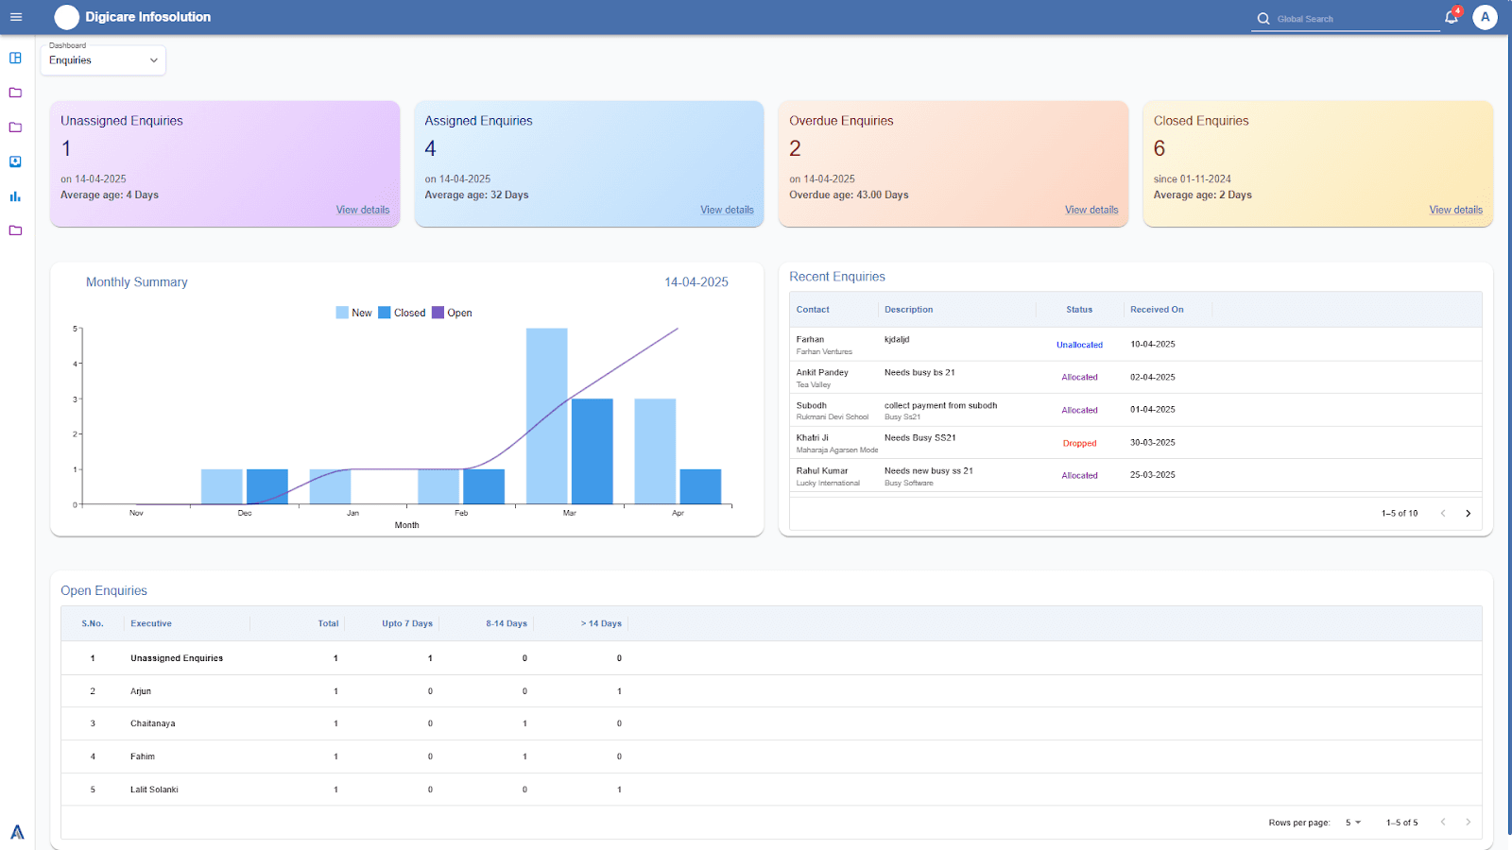The width and height of the screenshot is (1512, 850).
Task: Open the hamburger navigation menu
Action: pos(16,17)
